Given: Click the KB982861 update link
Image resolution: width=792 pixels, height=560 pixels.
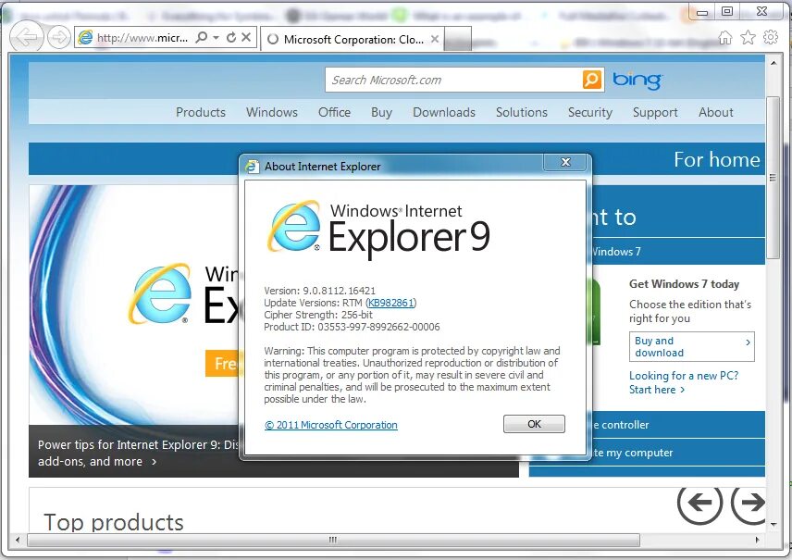Looking at the screenshot, I should 391,303.
